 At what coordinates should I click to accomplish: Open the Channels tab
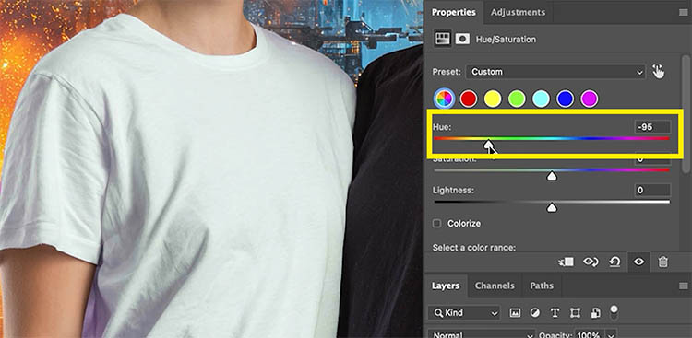click(x=495, y=286)
